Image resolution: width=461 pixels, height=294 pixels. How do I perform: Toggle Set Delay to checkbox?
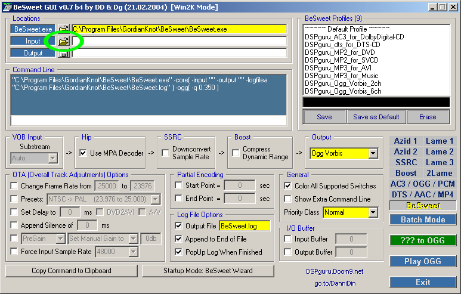[14, 212]
